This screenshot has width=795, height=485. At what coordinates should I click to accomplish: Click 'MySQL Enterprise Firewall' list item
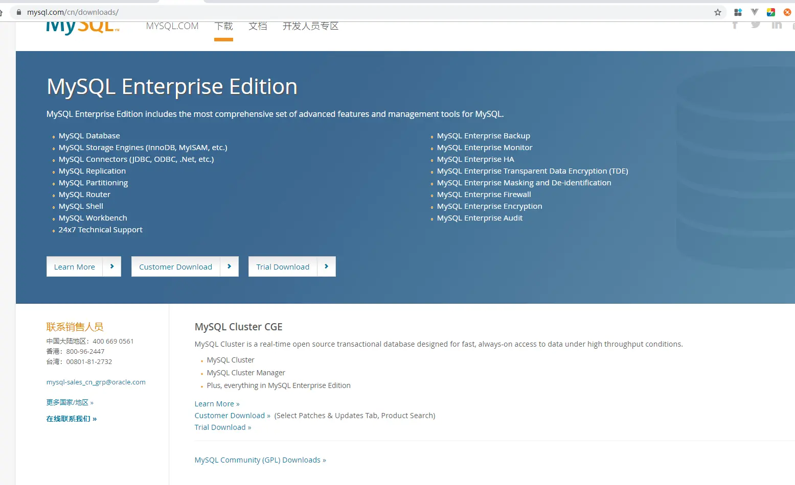[x=484, y=195]
